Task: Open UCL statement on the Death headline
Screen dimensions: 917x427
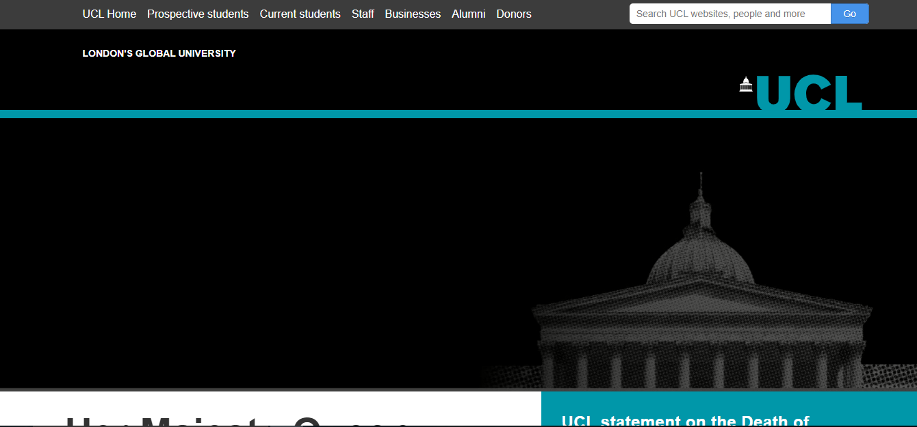Action: (685, 420)
